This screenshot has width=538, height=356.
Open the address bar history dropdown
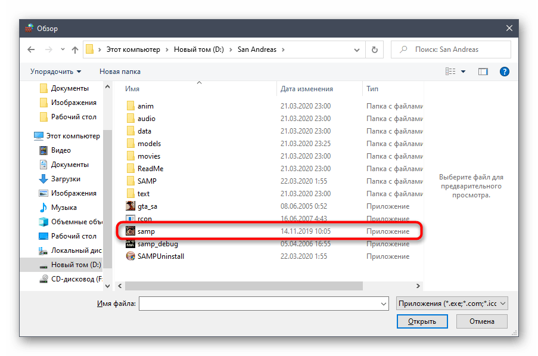pos(357,49)
